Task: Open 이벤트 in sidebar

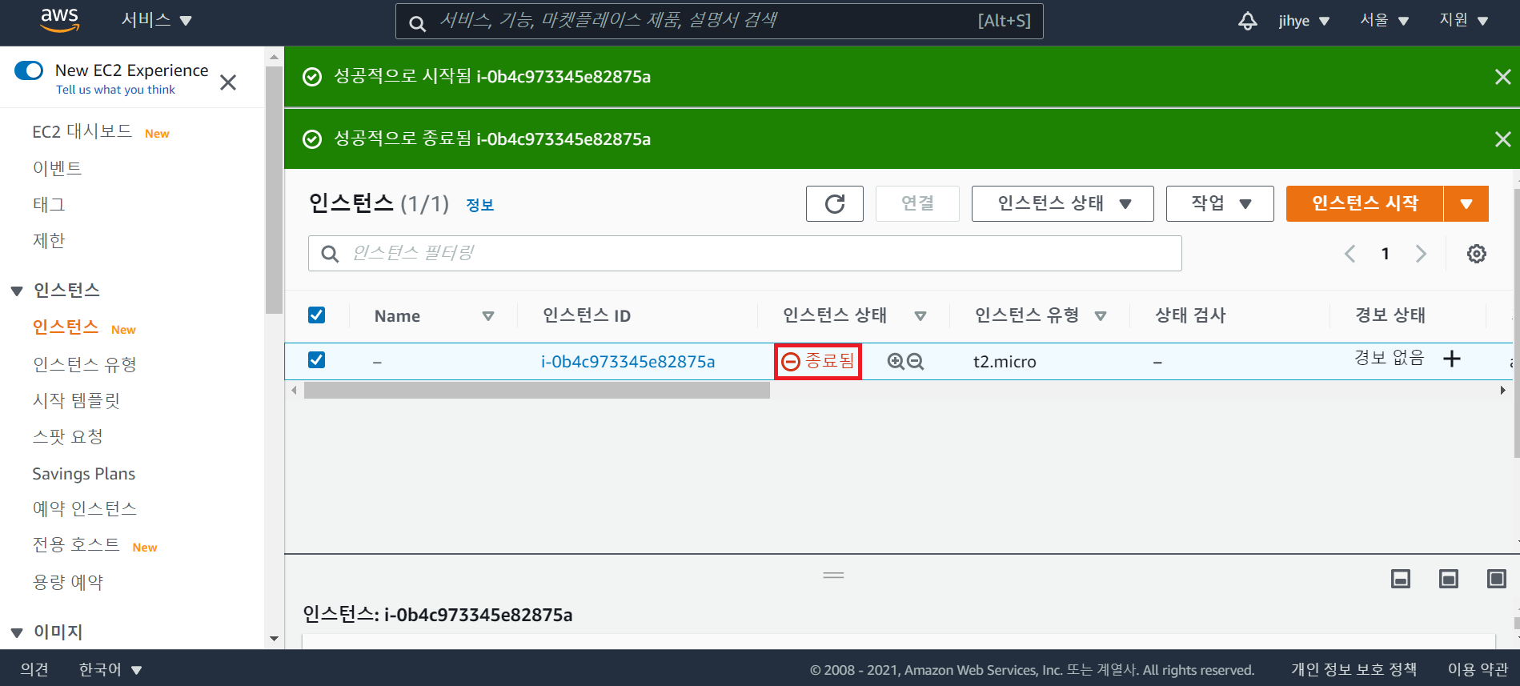Action: (57, 168)
